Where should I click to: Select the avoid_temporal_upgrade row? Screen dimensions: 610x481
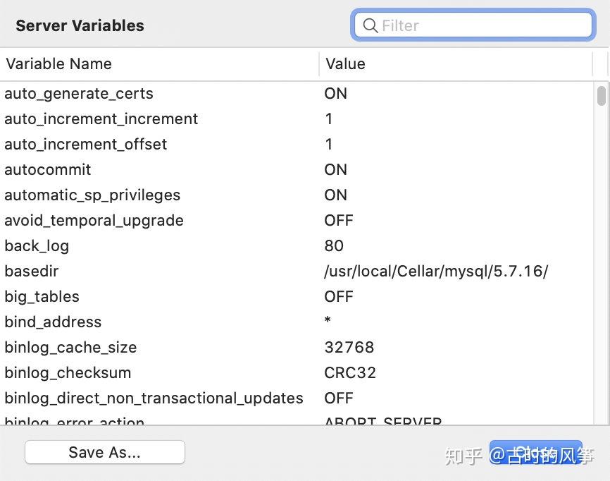[94, 221]
